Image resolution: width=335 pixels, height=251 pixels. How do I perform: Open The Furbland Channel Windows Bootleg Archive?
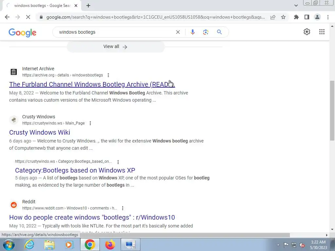point(92,84)
